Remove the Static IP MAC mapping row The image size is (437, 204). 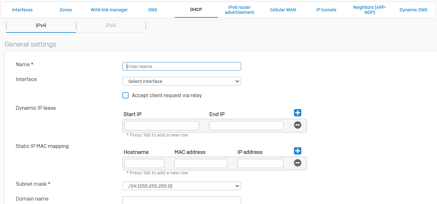click(297, 163)
